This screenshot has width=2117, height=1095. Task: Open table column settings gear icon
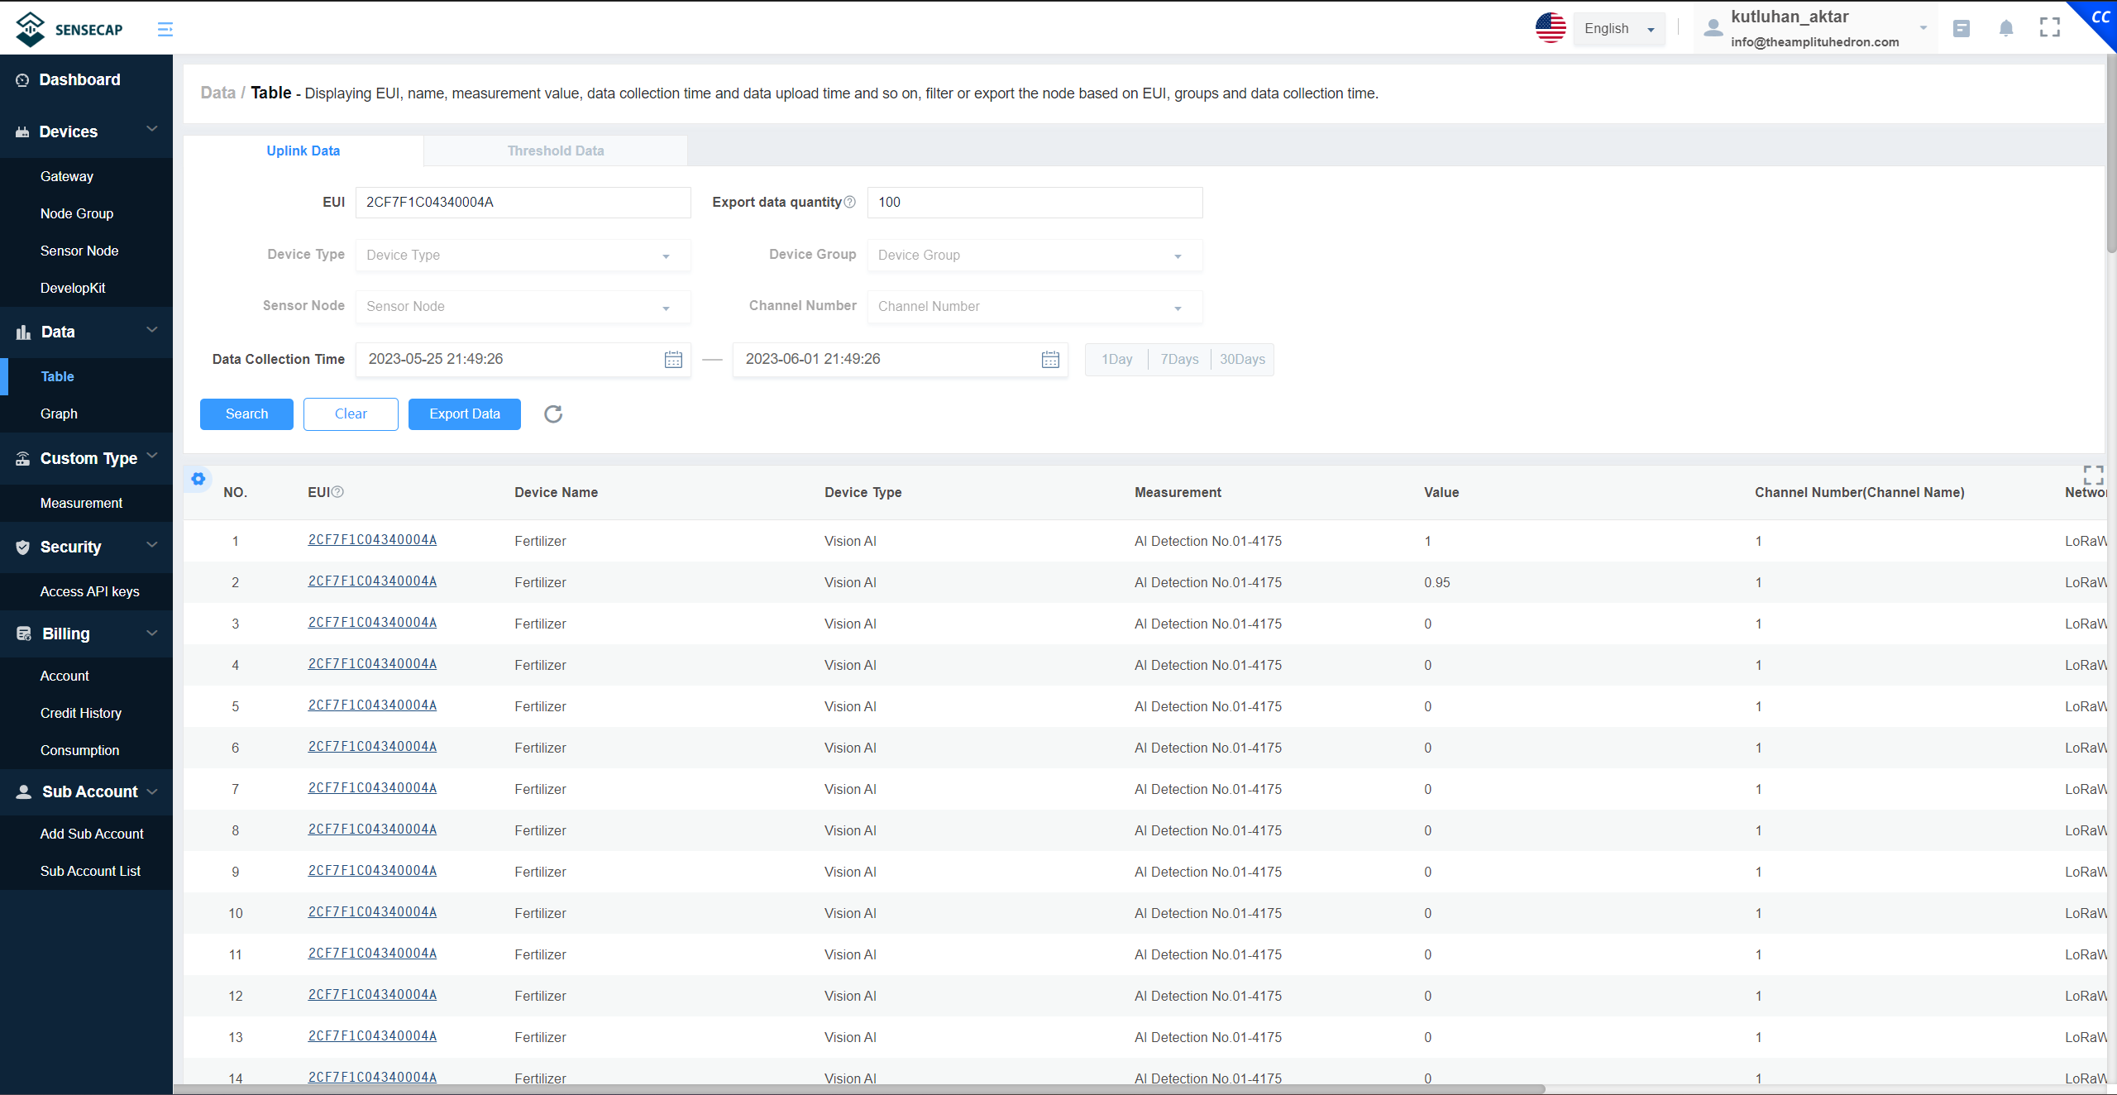[x=198, y=479]
